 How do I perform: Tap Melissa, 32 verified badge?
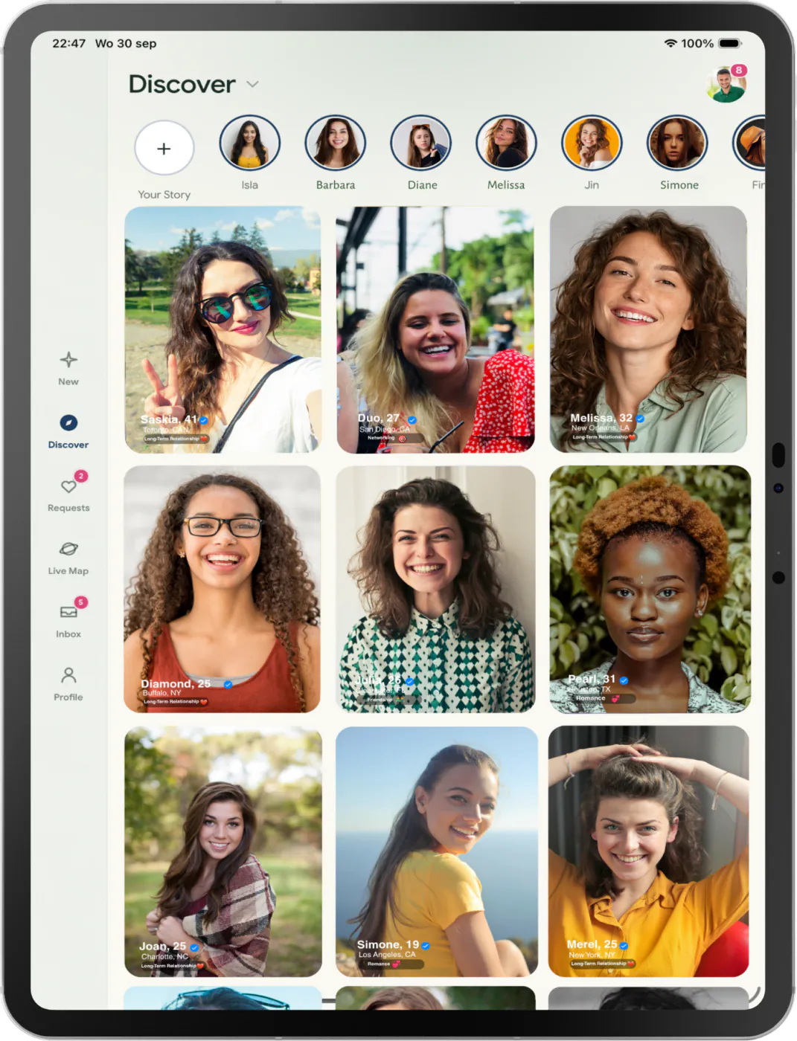(640, 419)
